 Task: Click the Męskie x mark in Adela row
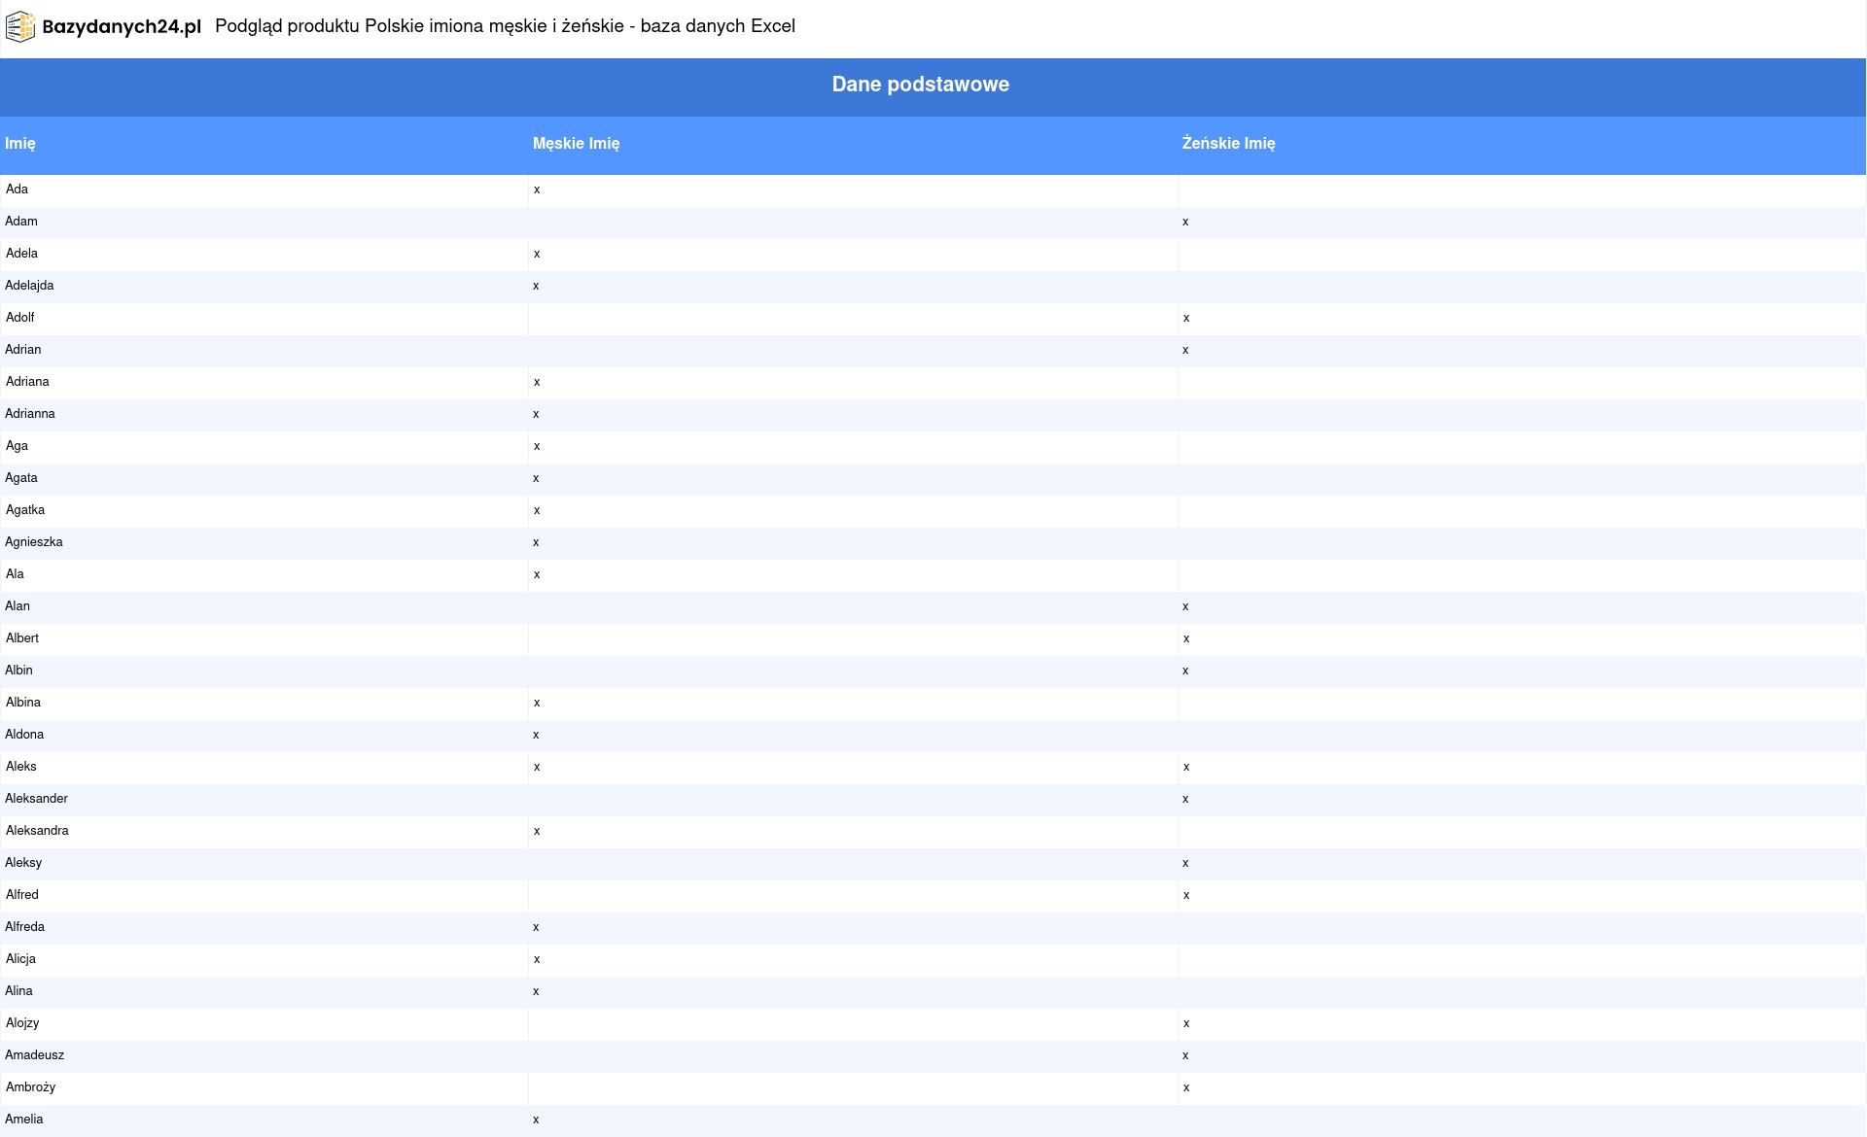tap(537, 255)
